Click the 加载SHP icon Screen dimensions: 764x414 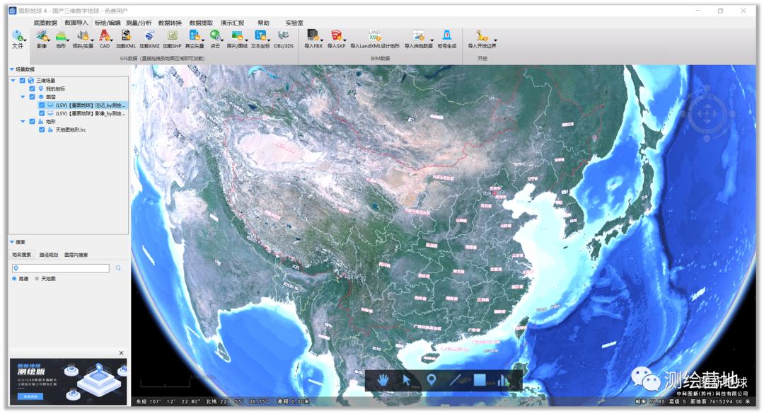point(172,38)
